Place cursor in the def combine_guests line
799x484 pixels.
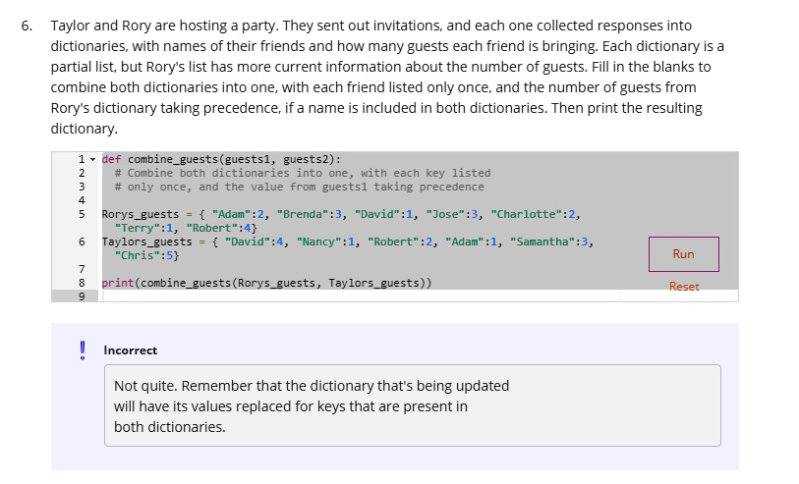click(x=221, y=159)
